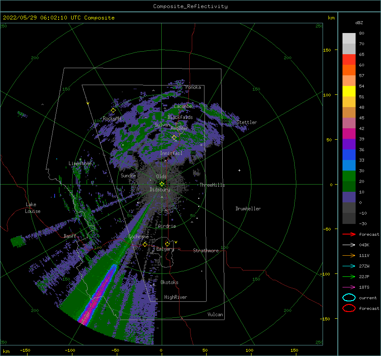Image resolution: width=381 pixels, height=356 pixels.
Task: Click the ThreeHills label
Action: 213,185
